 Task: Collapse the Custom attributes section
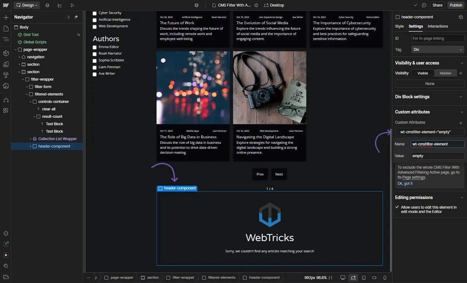462,112
